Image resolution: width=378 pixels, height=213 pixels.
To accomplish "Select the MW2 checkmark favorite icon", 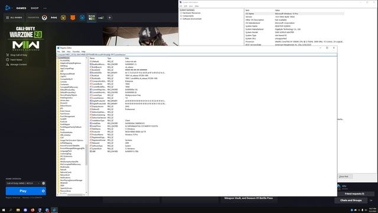I will 101,18.
